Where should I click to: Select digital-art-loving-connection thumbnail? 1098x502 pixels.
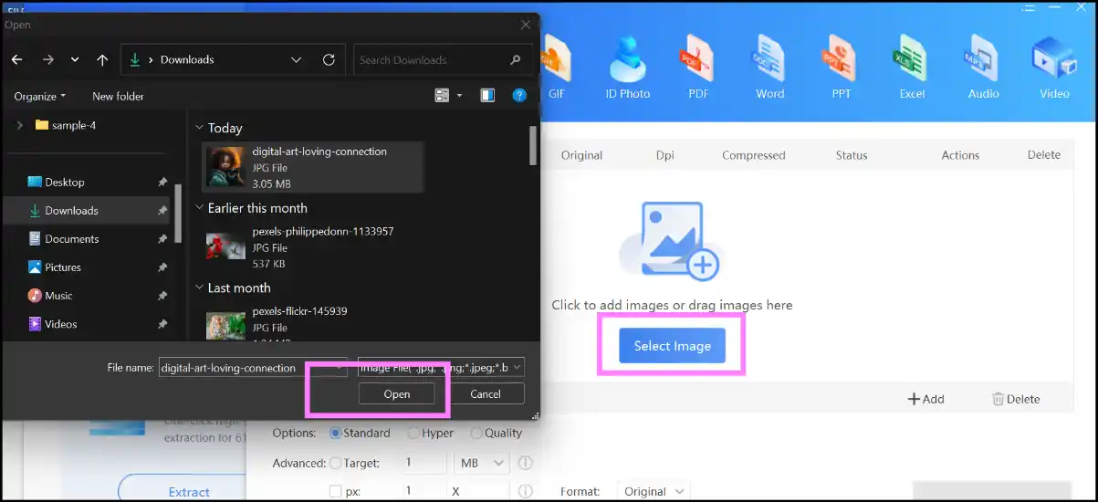225,167
